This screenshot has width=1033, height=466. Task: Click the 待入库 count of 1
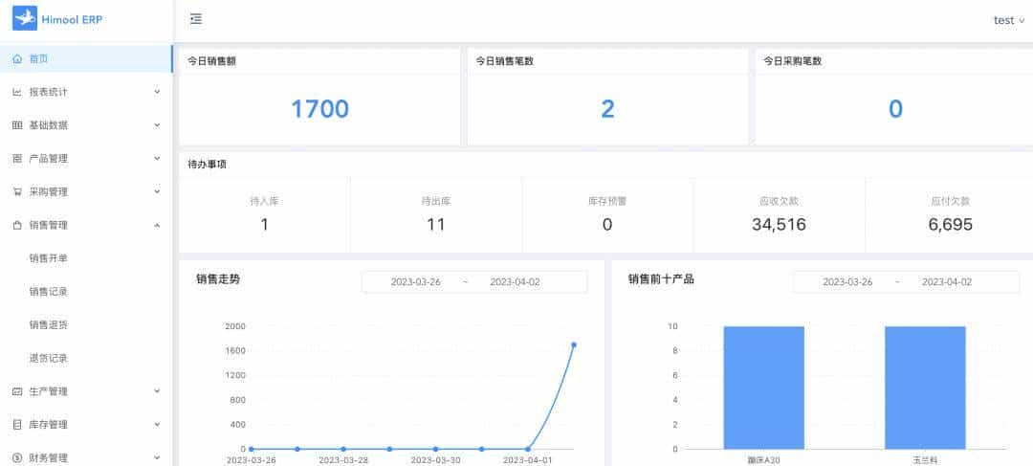tap(264, 225)
